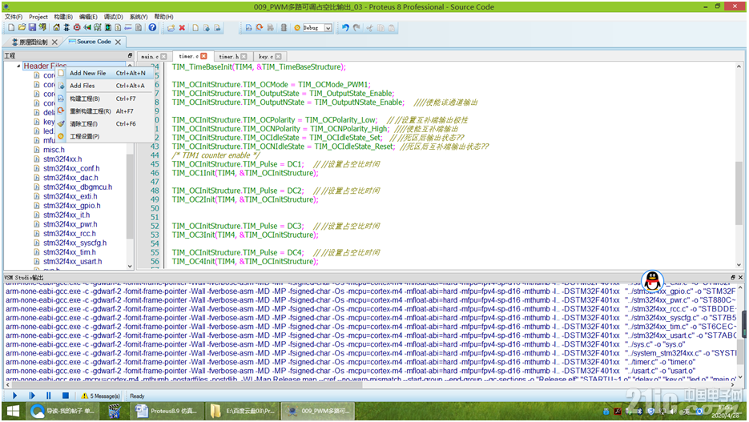Click the 5 Message(s) warning indicator
The height and width of the screenshot is (422, 749).
pos(101,396)
